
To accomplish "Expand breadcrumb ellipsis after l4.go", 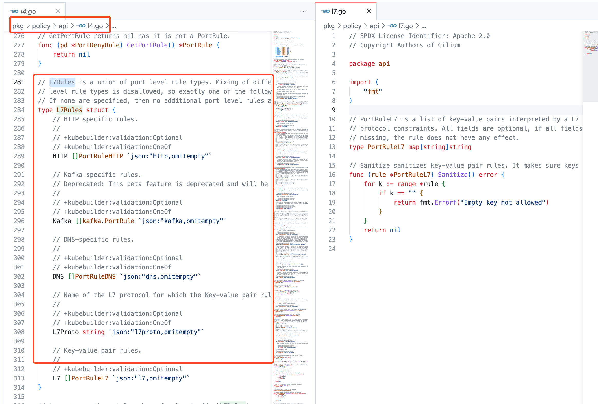I will (x=114, y=26).
